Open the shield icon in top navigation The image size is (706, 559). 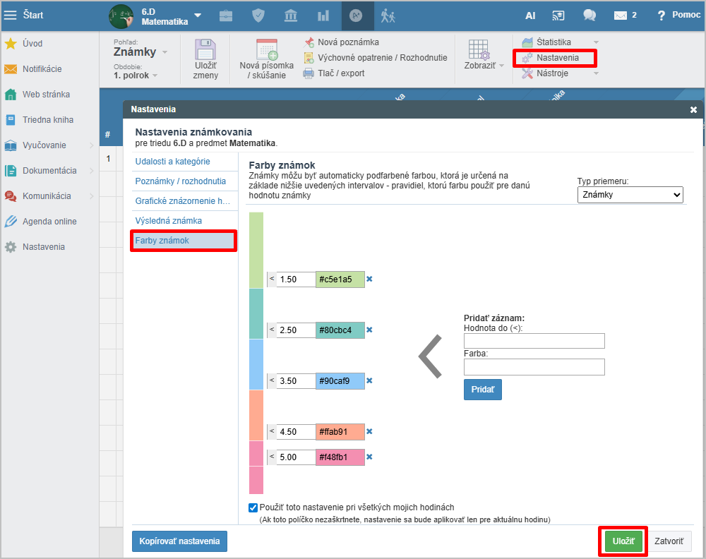click(x=258, y=16)
